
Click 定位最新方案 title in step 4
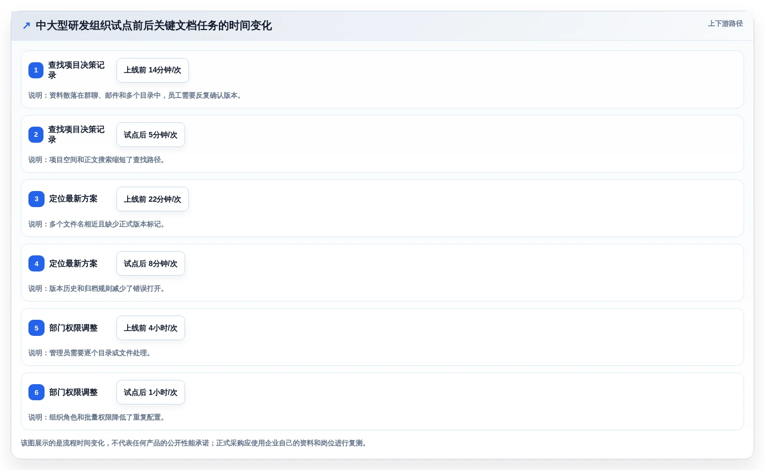point(73,263)
